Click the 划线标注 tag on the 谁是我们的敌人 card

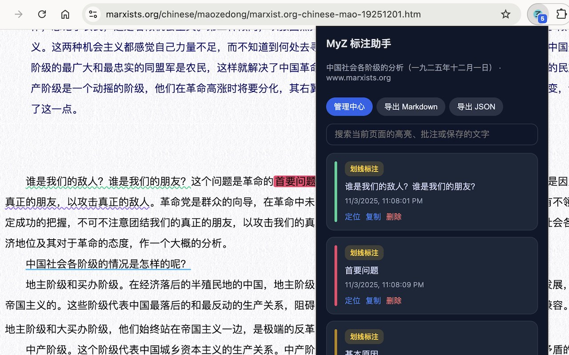[364, 169]
